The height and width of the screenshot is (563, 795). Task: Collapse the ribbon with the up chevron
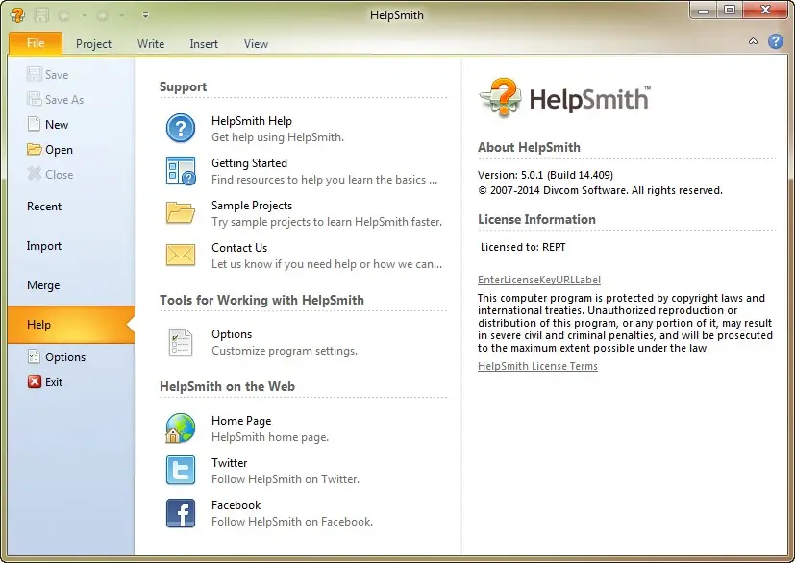[753, 41]
